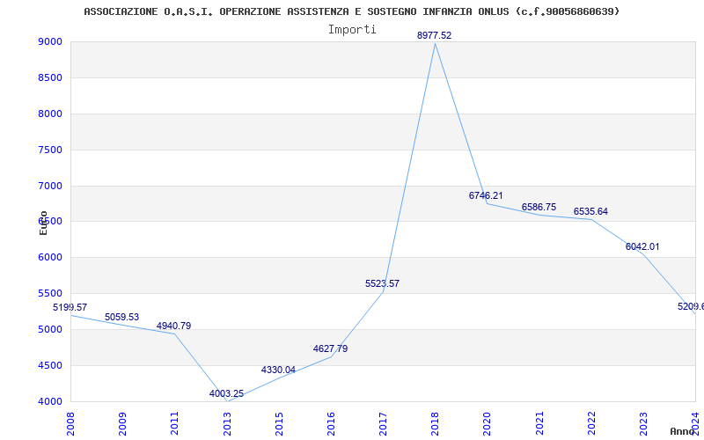Click the x-axis year 2021

(539, 423)
